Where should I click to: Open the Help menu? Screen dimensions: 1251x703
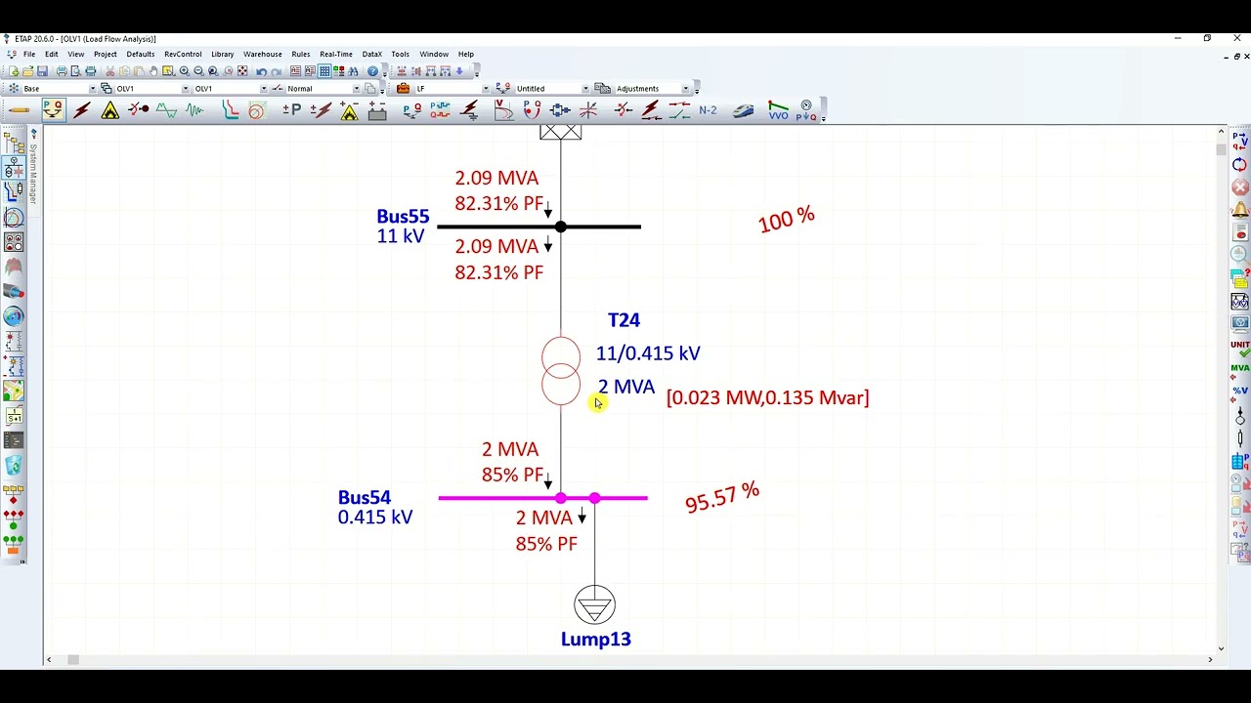coord(466,55)
